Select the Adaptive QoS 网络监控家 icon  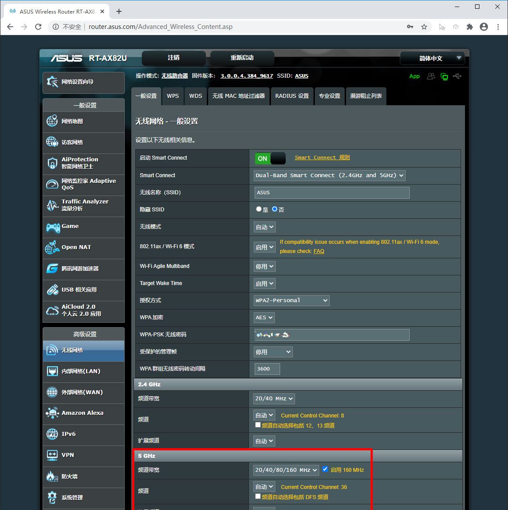83,184
